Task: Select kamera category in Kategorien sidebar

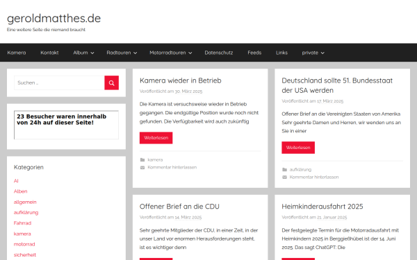Action: click(x=22, y=234)
